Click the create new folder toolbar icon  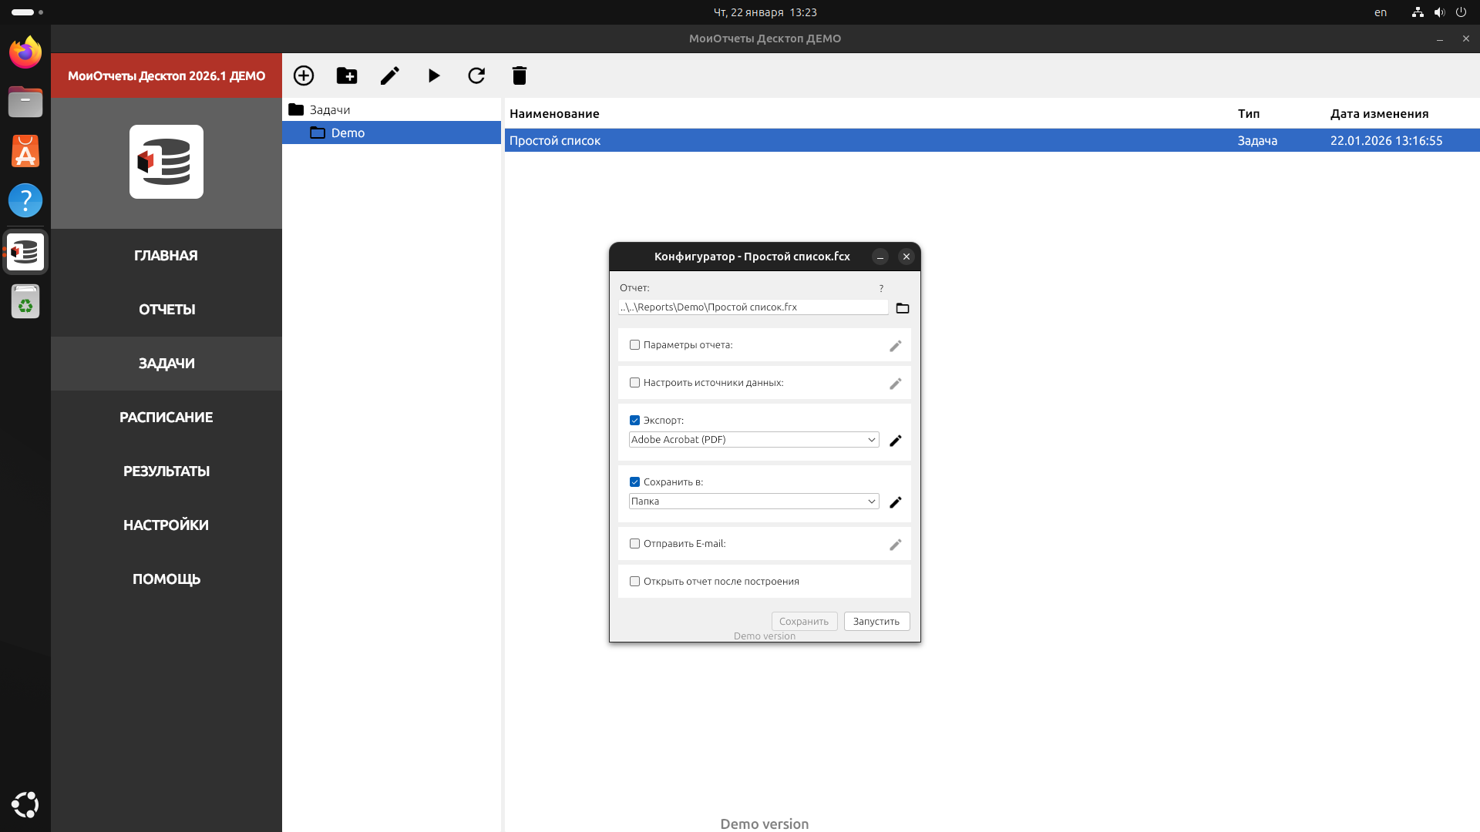347,75
